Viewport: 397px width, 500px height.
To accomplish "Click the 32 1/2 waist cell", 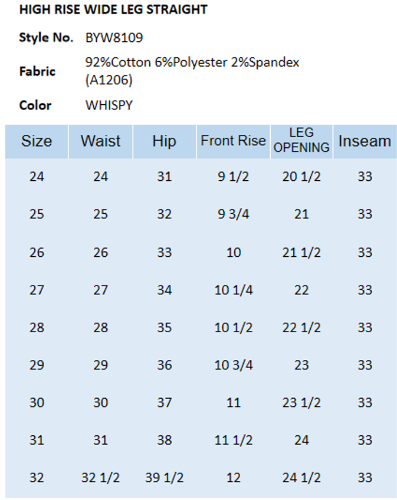I will 100,478.
